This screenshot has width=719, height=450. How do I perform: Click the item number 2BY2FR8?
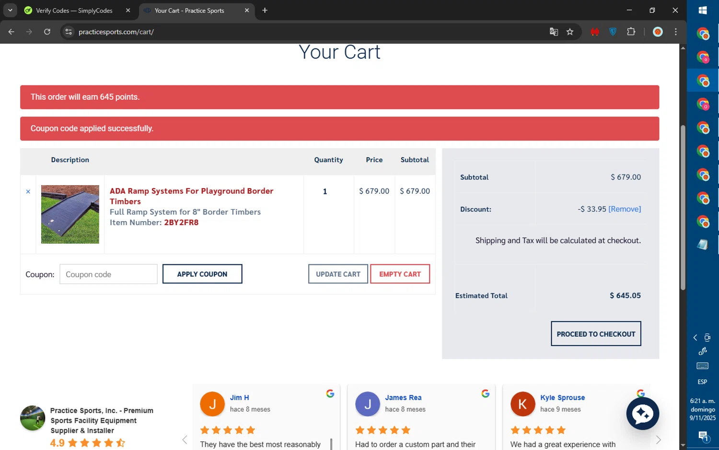click(x=181, y=222)
